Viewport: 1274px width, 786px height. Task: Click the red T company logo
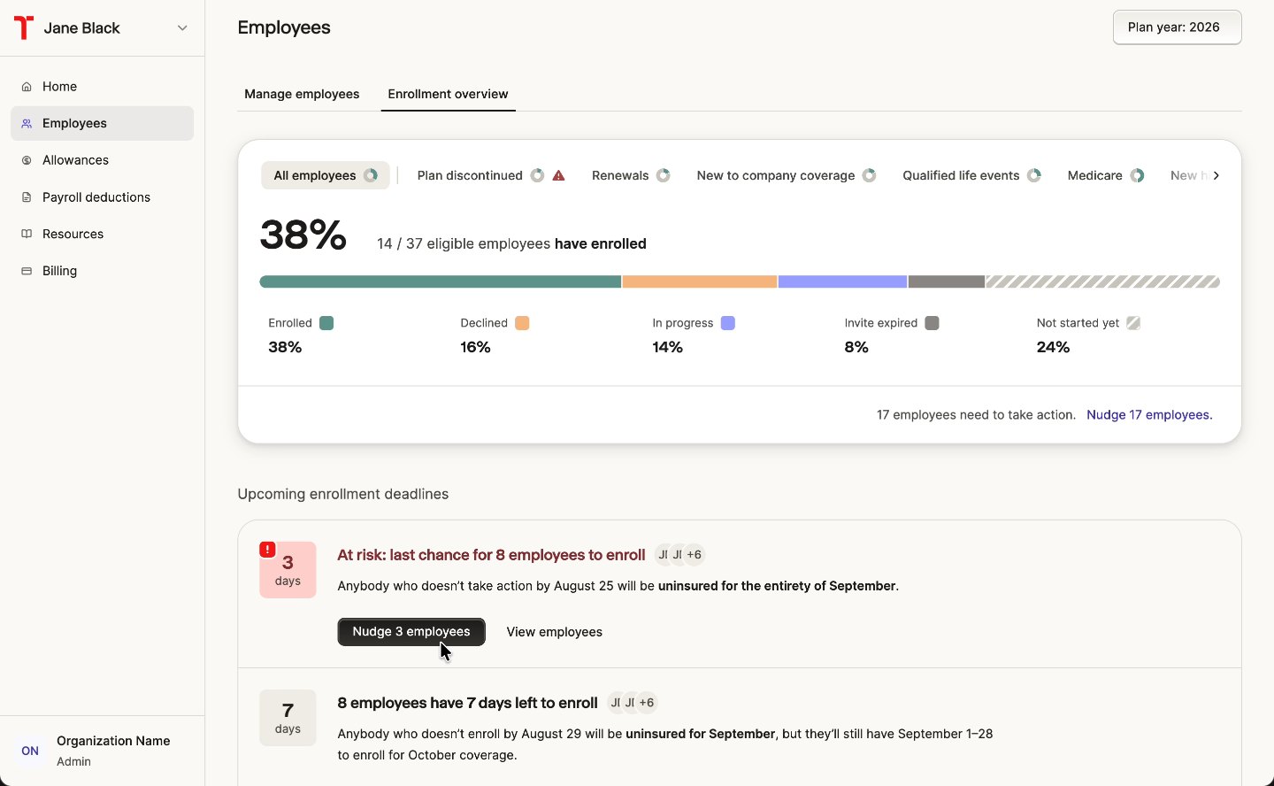point(24,27)
